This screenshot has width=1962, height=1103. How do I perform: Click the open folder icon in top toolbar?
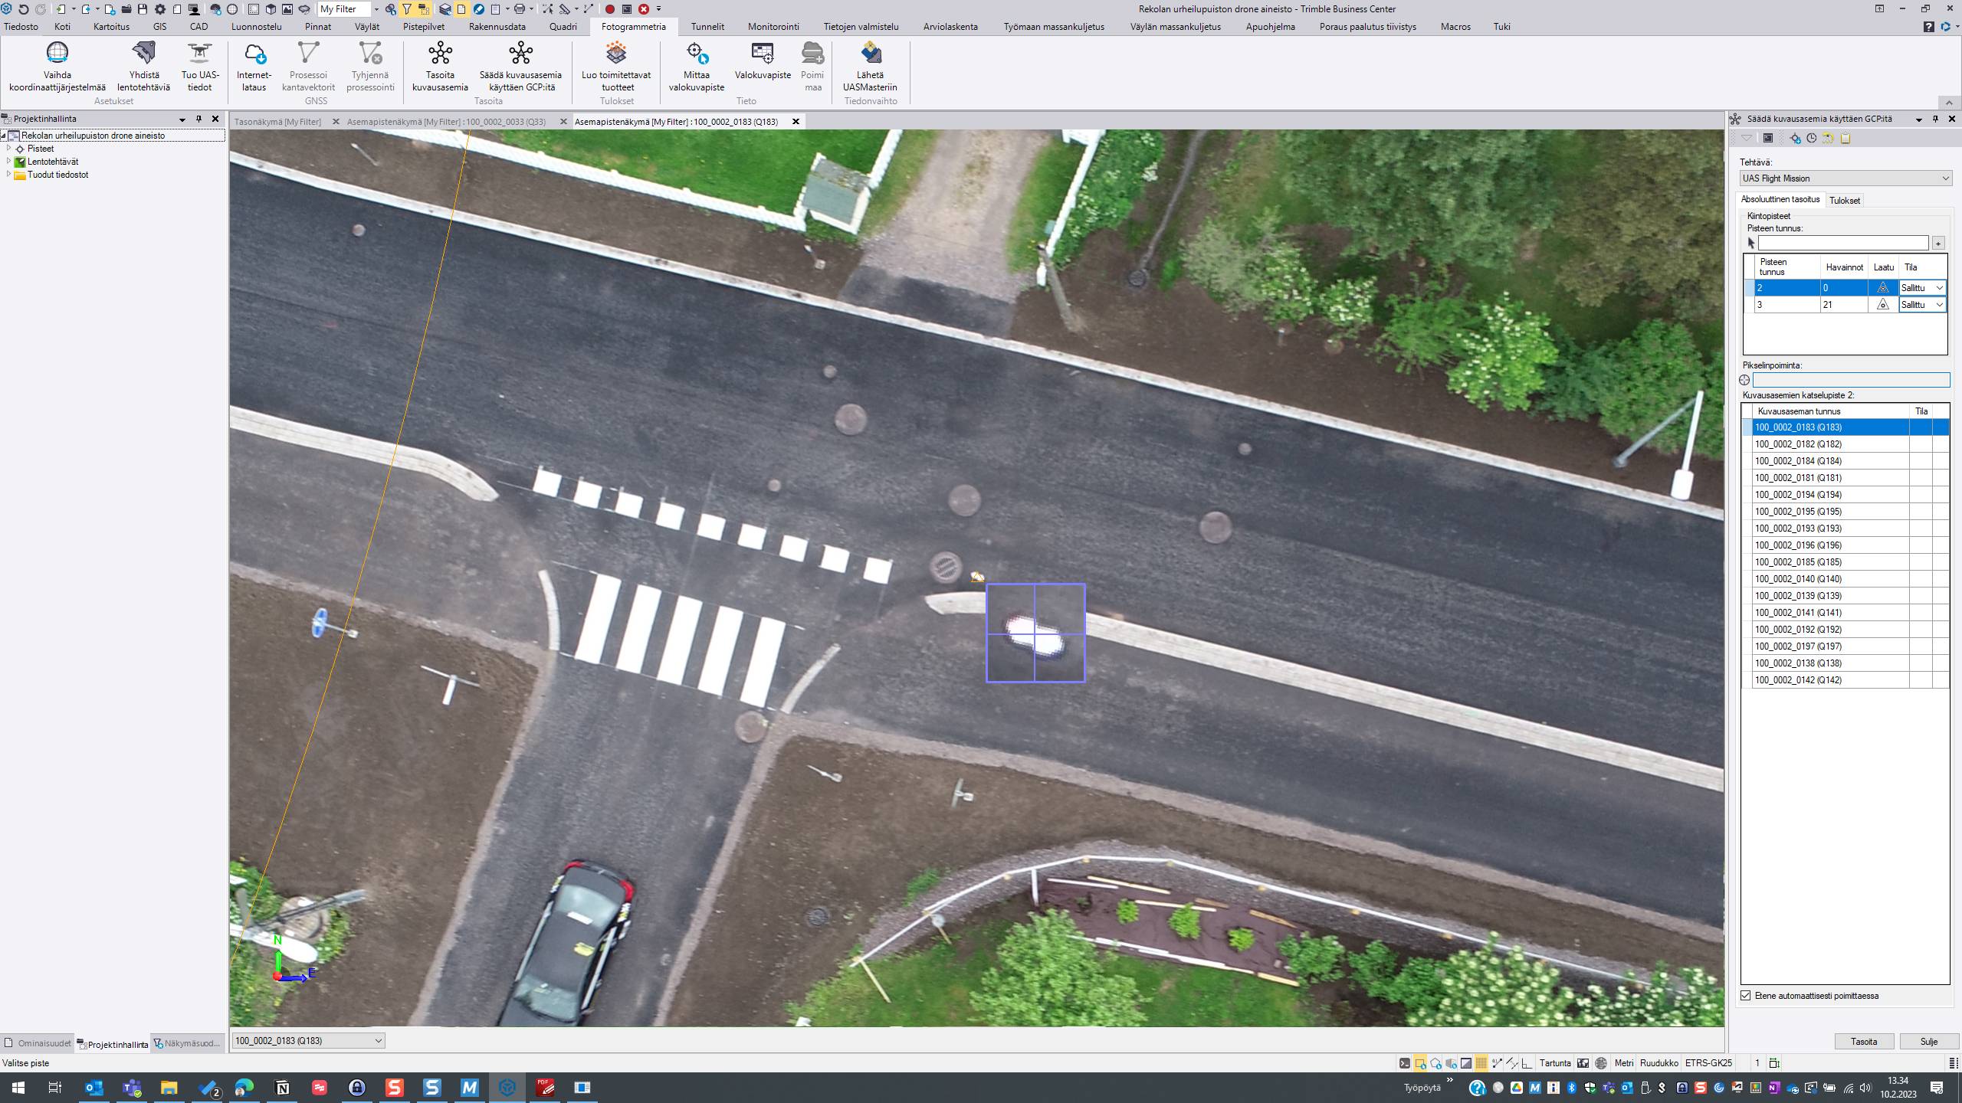[126, 9]
